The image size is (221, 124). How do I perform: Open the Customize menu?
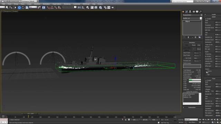click(x=77, y=4)
